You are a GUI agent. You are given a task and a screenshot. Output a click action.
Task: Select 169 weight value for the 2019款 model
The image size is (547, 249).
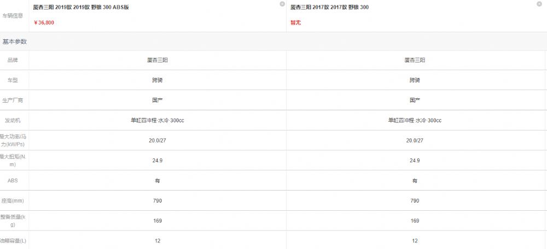coord(158,221)
